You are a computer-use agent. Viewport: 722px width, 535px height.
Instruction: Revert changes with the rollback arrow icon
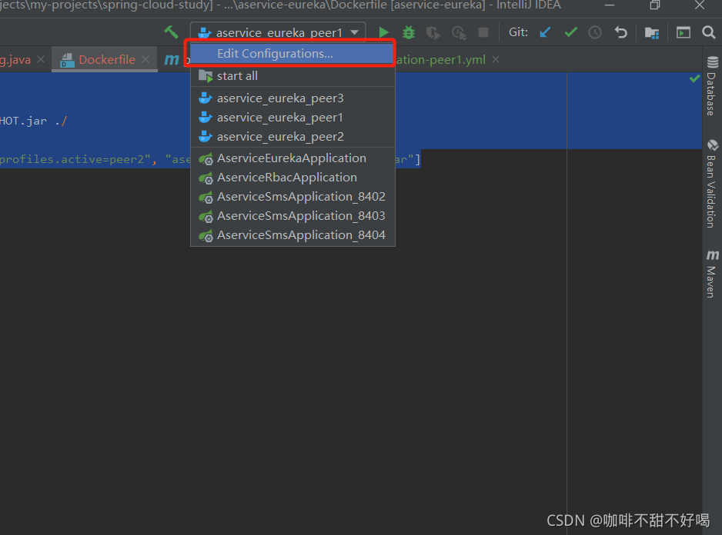click(620, 32)
